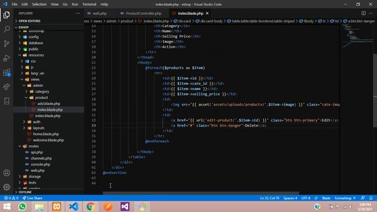Screen dimensions: 377x212
Task: Open the Manage gear icon
Action: 6,187
